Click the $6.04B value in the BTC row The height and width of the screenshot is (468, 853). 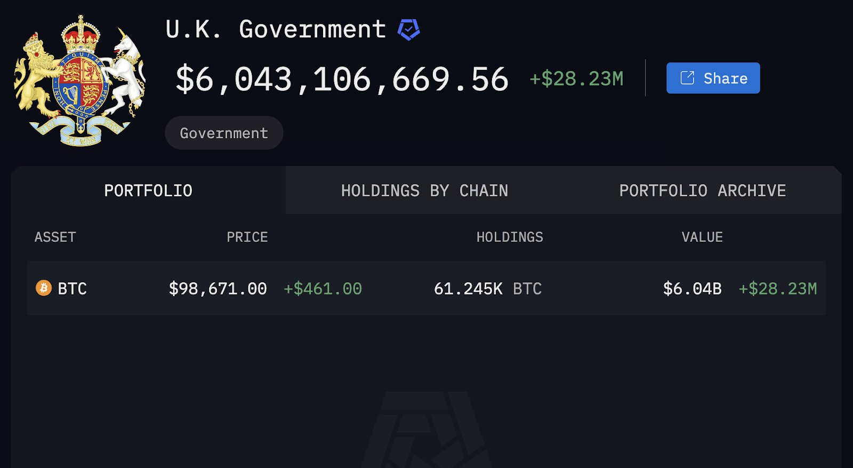point(692,289)
